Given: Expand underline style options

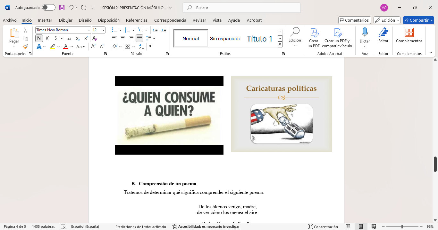Looking at the screenshot, I should pos(62,38).
